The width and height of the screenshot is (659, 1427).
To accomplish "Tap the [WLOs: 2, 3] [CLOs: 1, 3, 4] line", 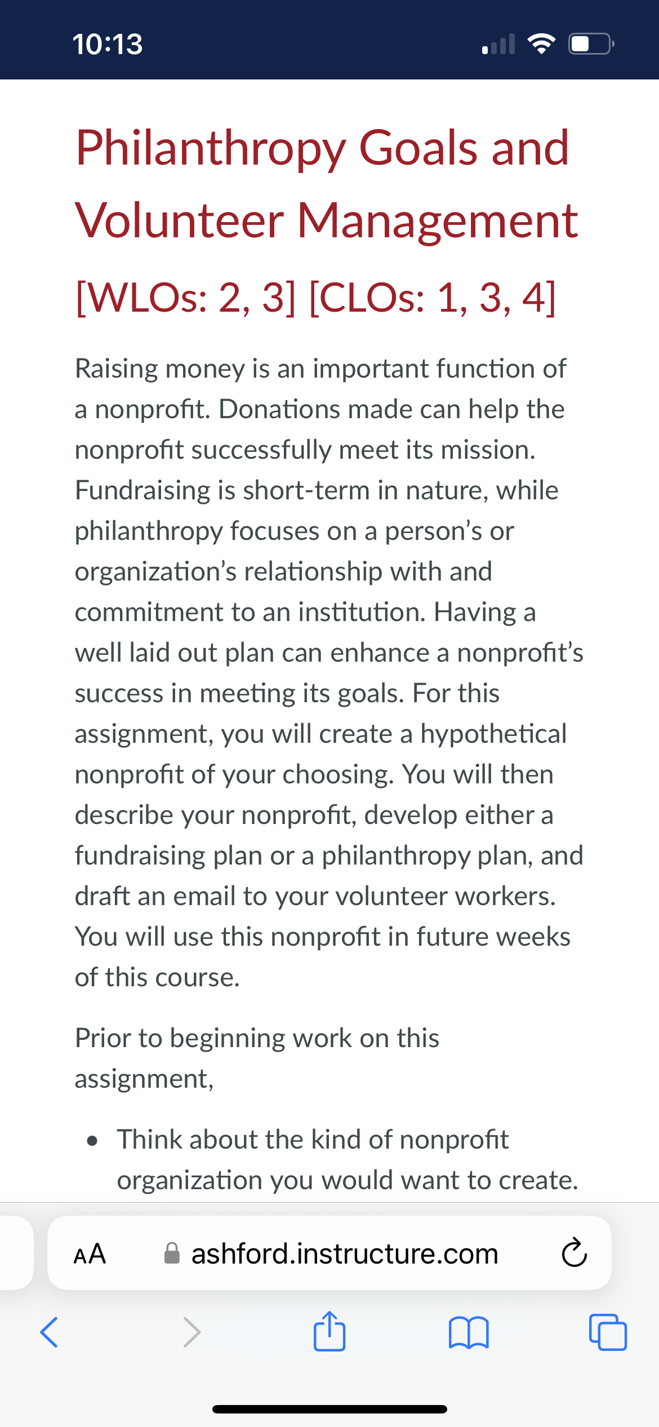I will 315,297.
